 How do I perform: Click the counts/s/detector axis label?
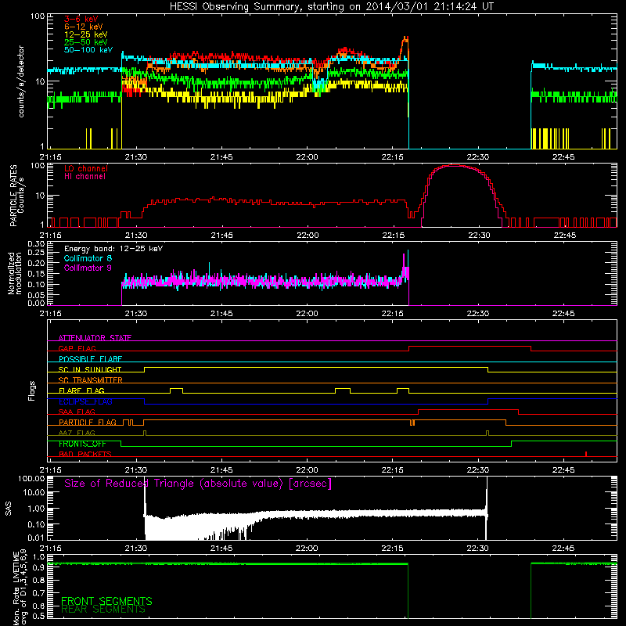click(21, 81)
